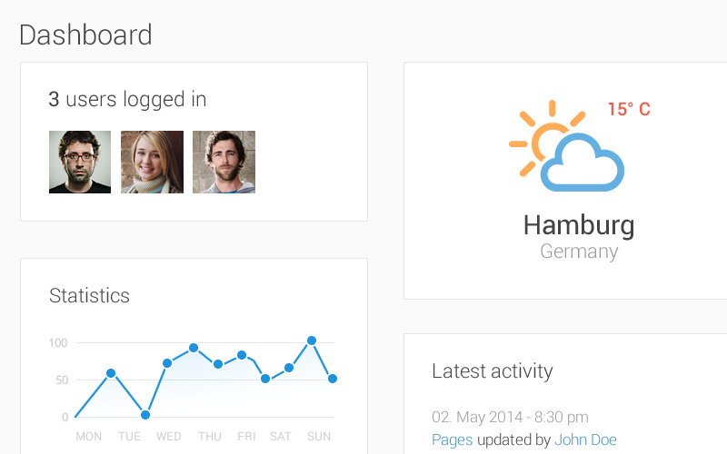Select the blonde woman's avatar

click(152, 162)
